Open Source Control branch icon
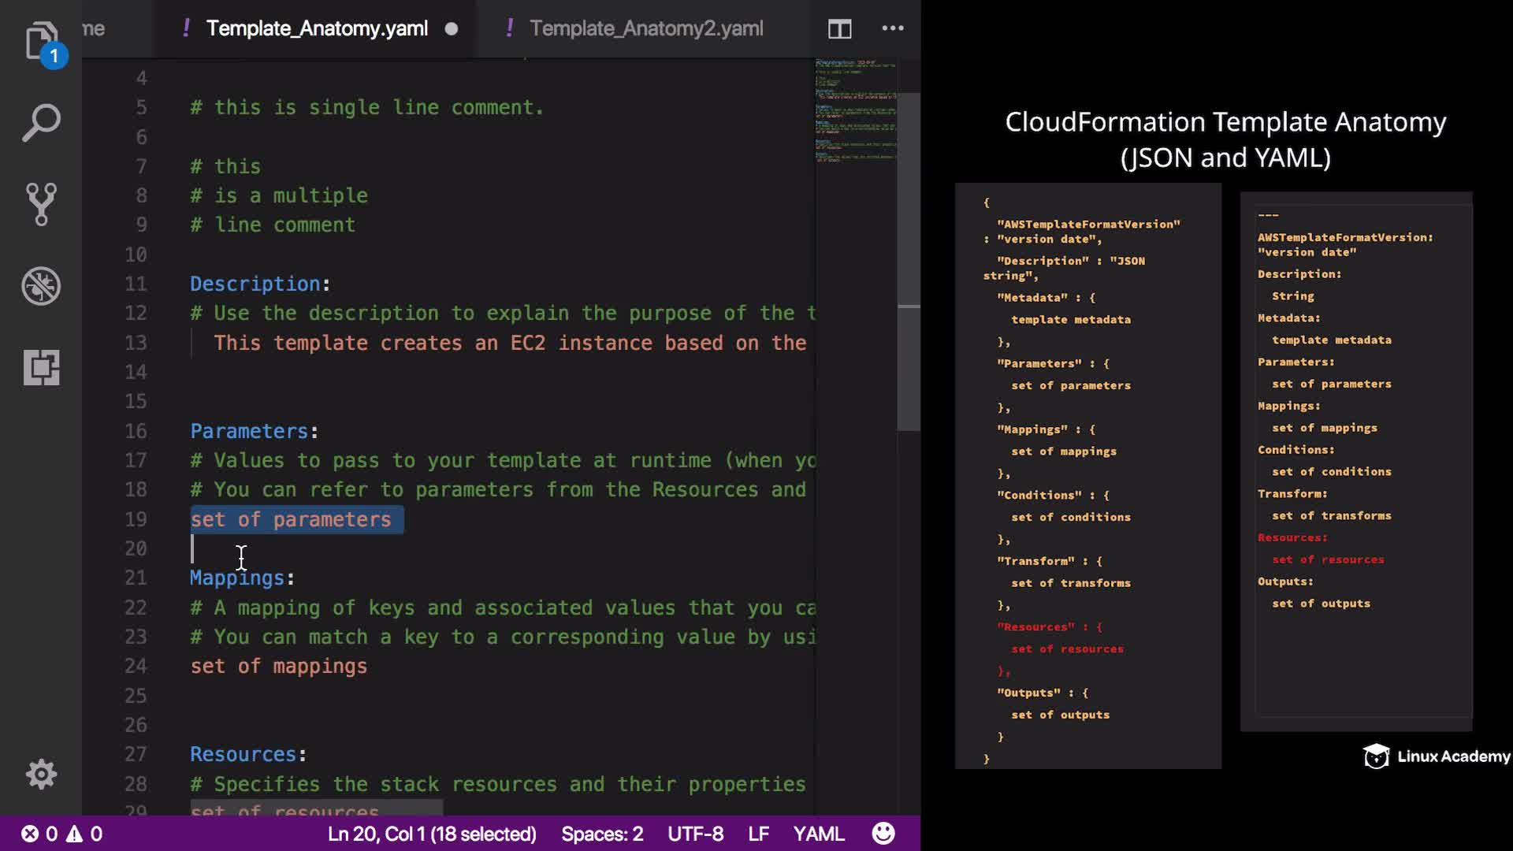 (x=41, y=204)
